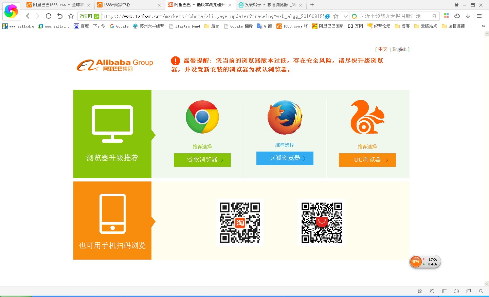Click the 360 browser logo avatar

[11, 11]
